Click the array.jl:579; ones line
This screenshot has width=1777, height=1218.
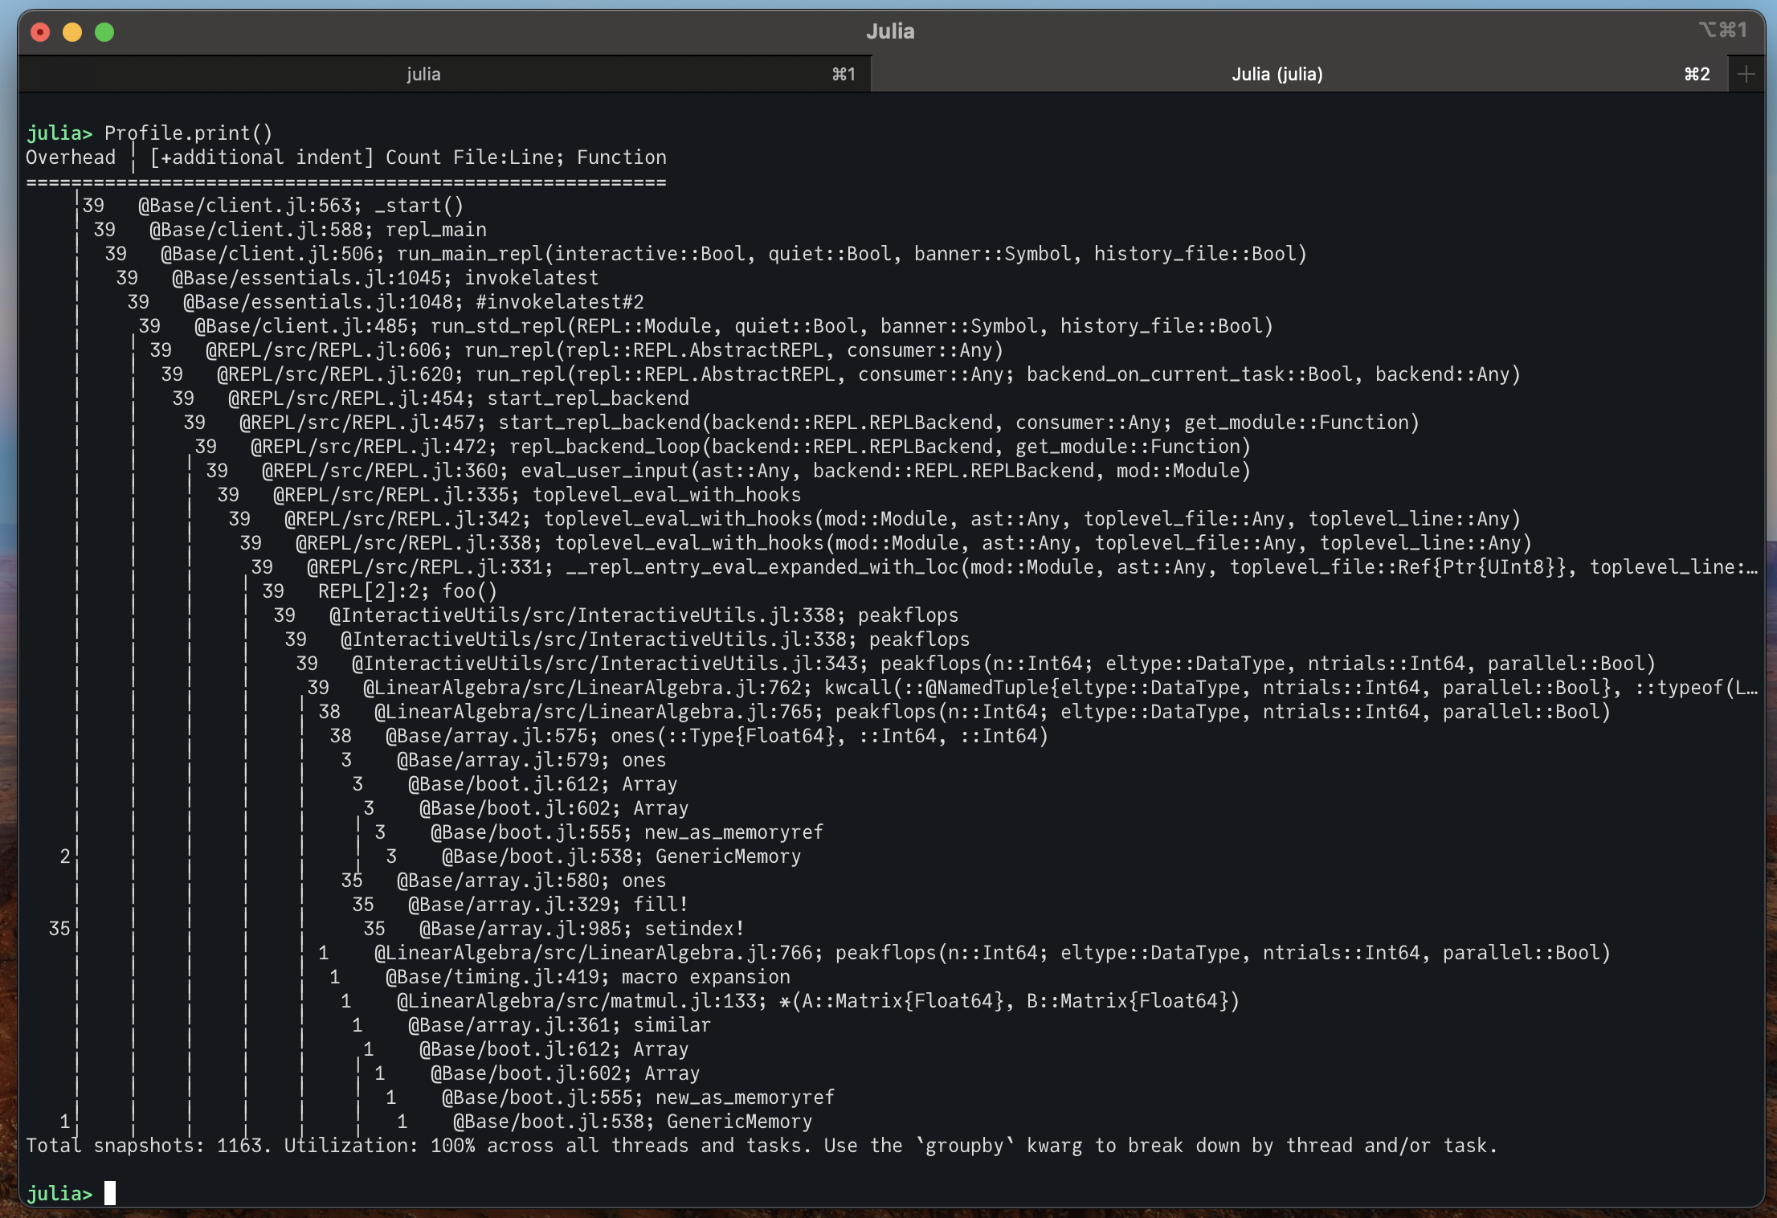[504, 760]
